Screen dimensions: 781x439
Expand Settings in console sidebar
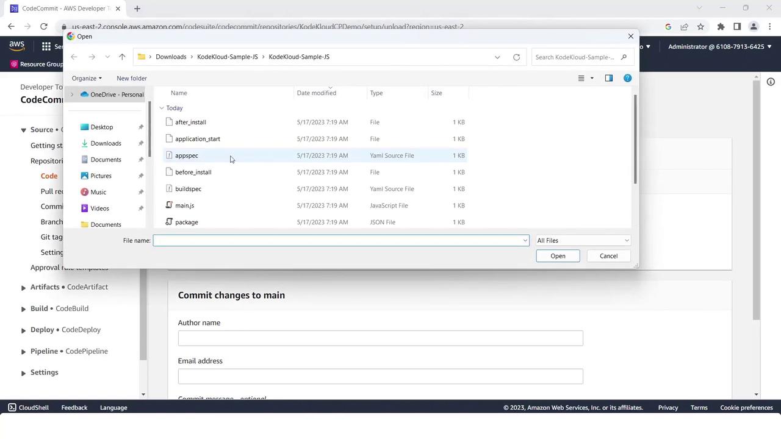point(23,373)
